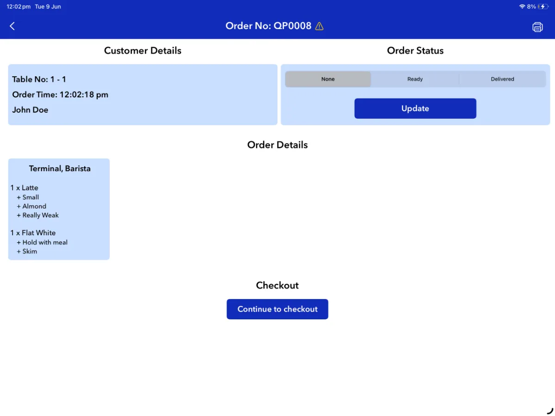555x416 pixels.
Task: Check the Wi-Fi icon in status bar
Action: tap(522, 6)
